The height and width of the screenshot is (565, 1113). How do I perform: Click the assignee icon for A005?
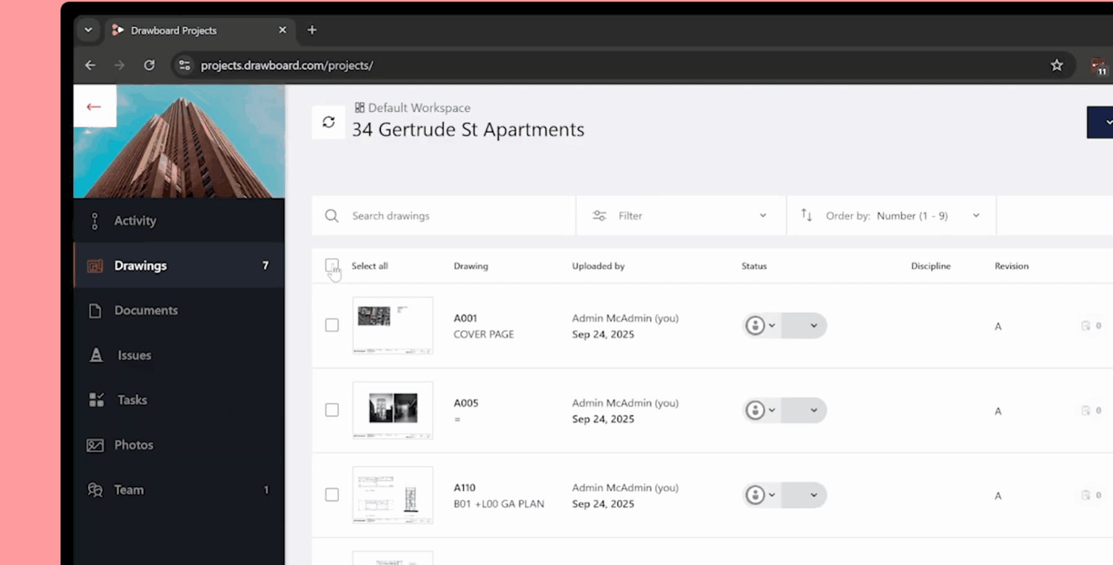(x=755, y=410)
